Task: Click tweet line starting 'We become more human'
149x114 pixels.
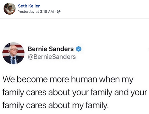Action: tap(68, 80)
